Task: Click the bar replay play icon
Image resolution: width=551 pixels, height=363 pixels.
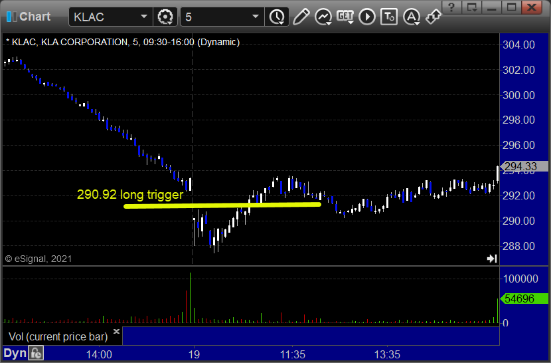Action: (367, 17)
